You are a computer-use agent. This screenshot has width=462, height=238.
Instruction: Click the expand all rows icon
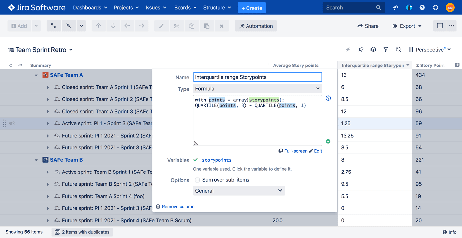53,26
